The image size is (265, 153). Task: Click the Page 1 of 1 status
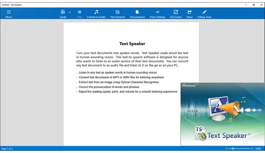[x=7, y=149]
